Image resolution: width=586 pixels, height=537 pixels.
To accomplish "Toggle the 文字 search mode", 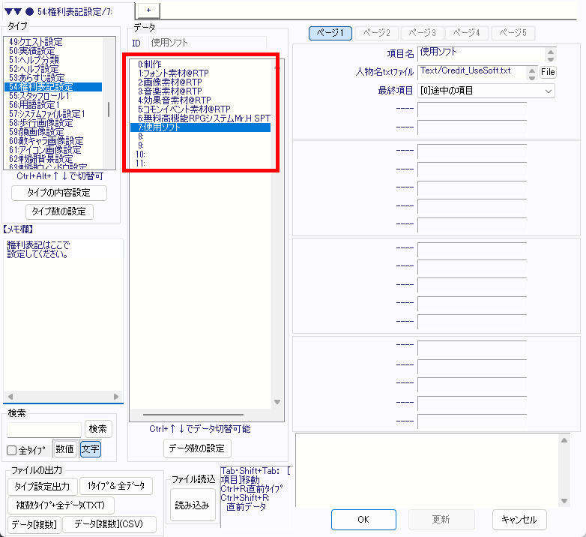I will pyautogui.click(x=90, y=449).
